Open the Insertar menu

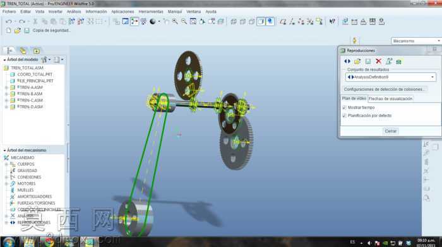[56, 11]
